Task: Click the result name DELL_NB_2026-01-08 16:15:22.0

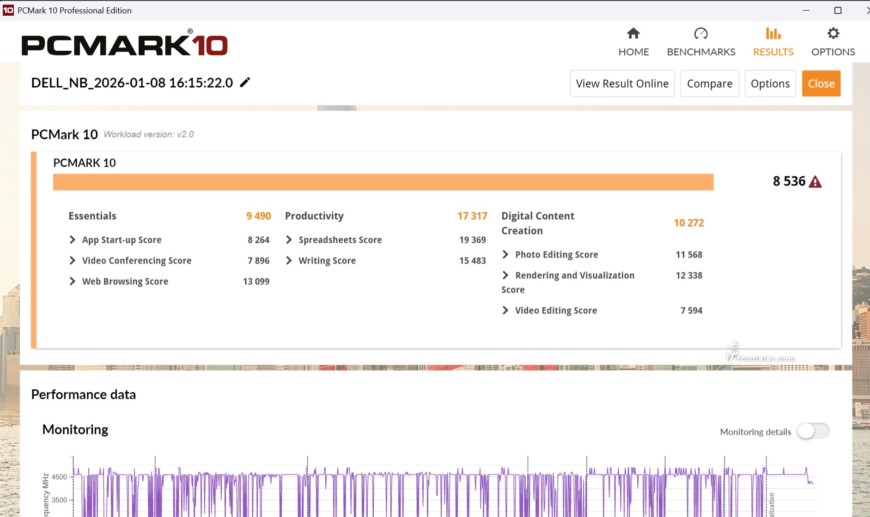Action: (x=132, y=83)
